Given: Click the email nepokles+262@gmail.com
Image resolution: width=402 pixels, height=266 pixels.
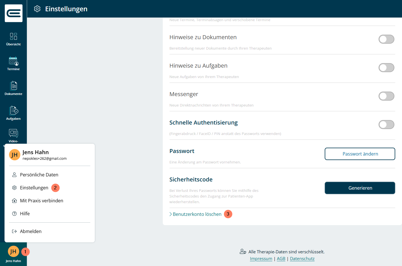Looking at the screenshot, I should (x=45, y=158).
